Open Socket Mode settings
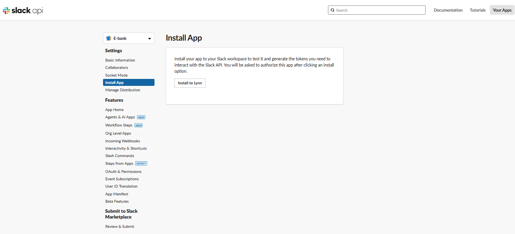Viewport: 515px width, 234px height. coord(116,75)
